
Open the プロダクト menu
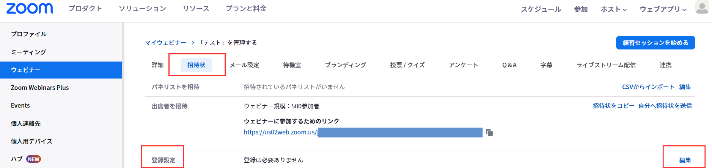(85, 8)
